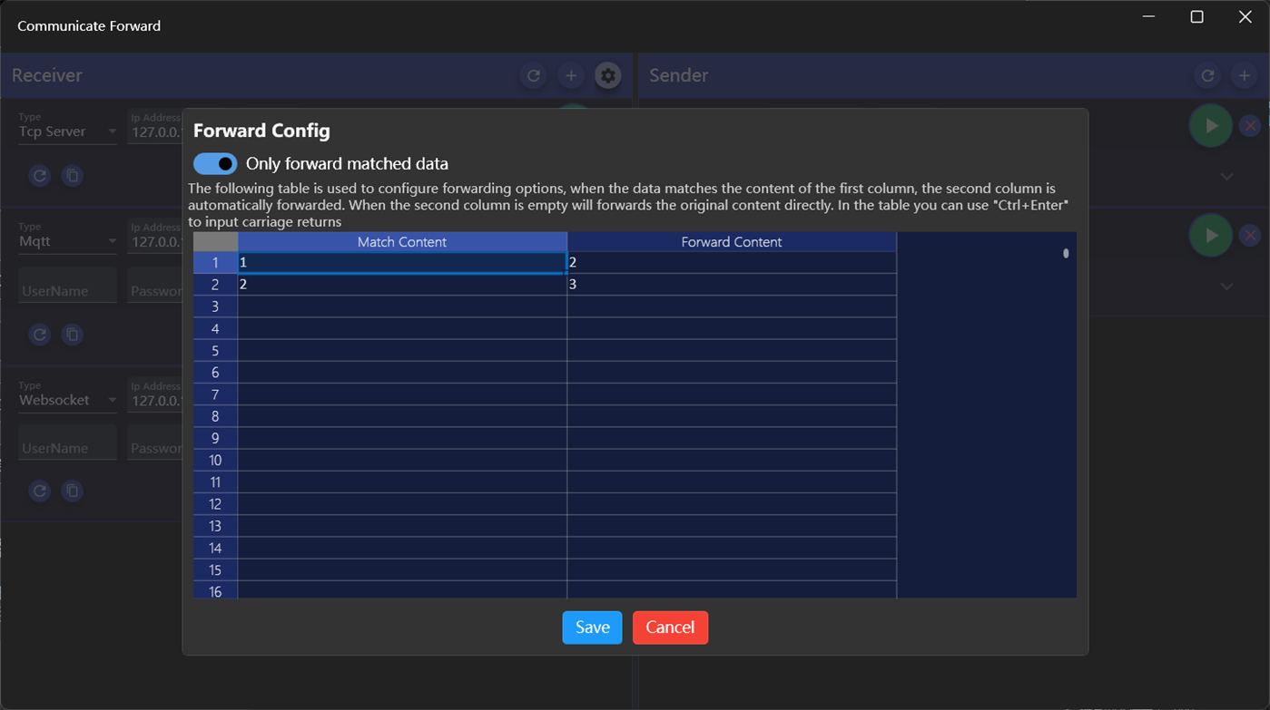Click copy icon under Websocket receiver
Screen dimensions: 1270x710
(73, 491)
